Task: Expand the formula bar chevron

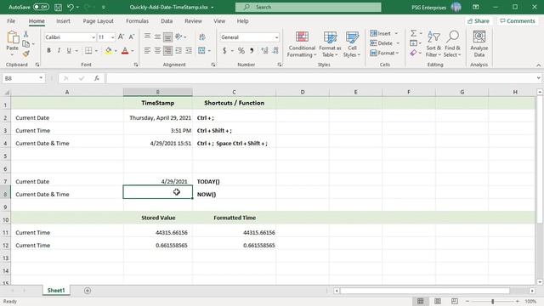Action: coord(538,78)
